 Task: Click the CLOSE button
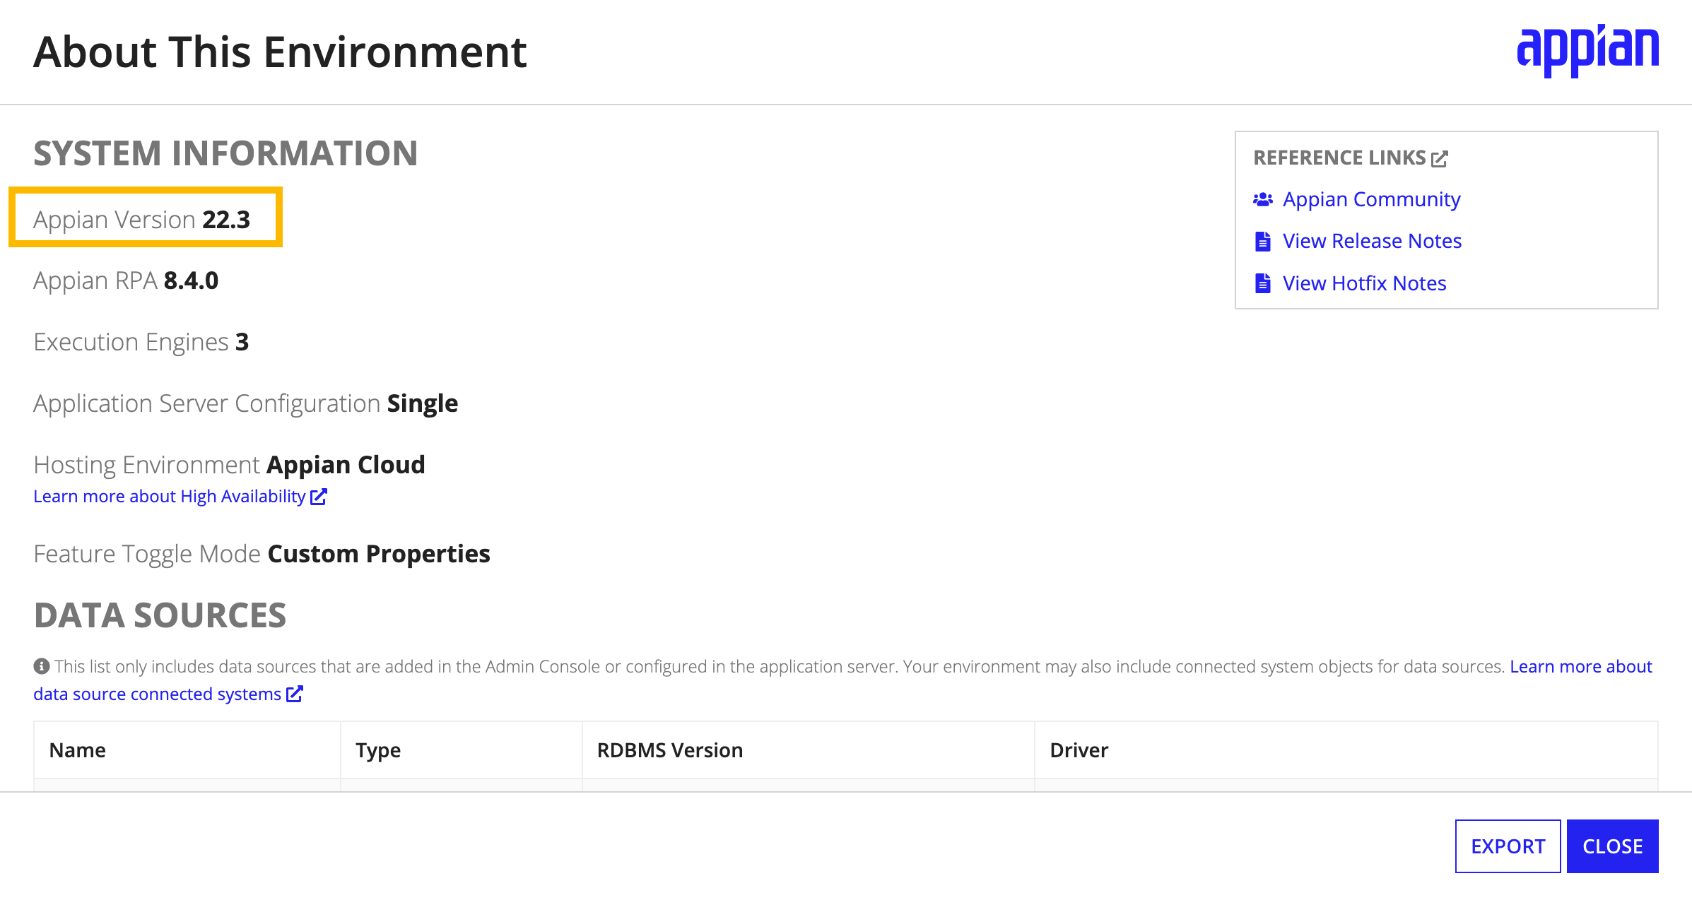click(1614, 846)
